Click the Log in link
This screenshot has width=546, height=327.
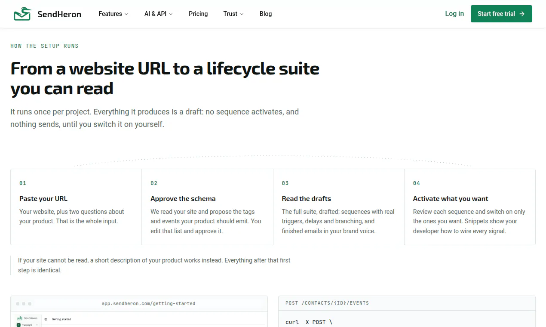pyautogui.click(x=454, y=14)
